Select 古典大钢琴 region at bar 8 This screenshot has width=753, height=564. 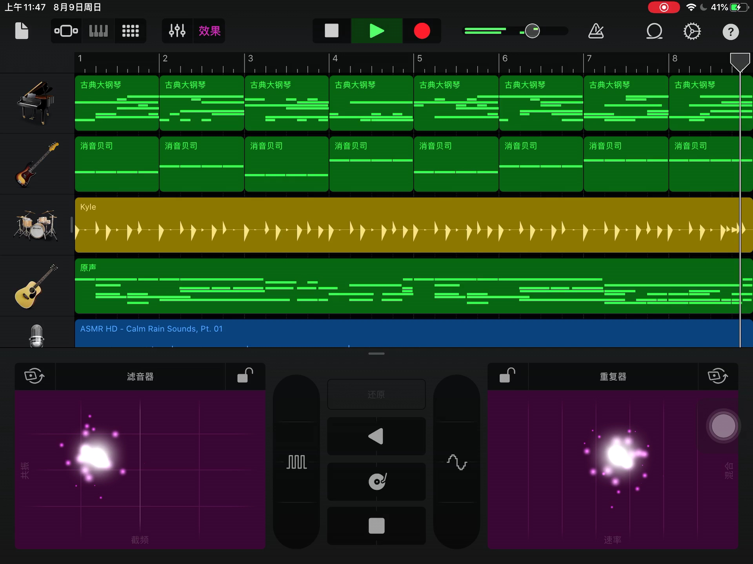pyautogui.click(x=711, y=103)
